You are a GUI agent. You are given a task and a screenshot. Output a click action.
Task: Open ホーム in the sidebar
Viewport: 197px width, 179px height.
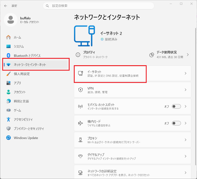[36, 37]
